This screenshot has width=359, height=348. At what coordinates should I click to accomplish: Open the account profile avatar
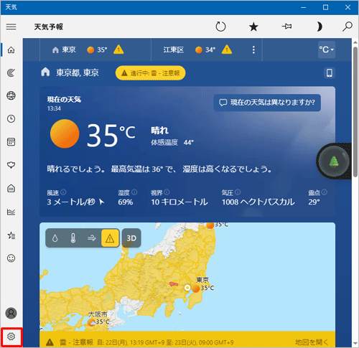coord(11,314)
